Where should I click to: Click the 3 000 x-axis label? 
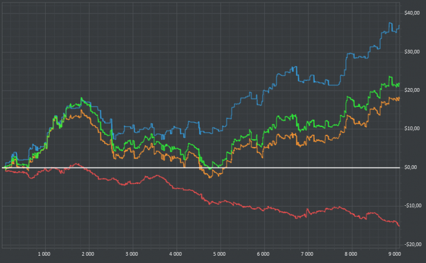pos(132,254)
